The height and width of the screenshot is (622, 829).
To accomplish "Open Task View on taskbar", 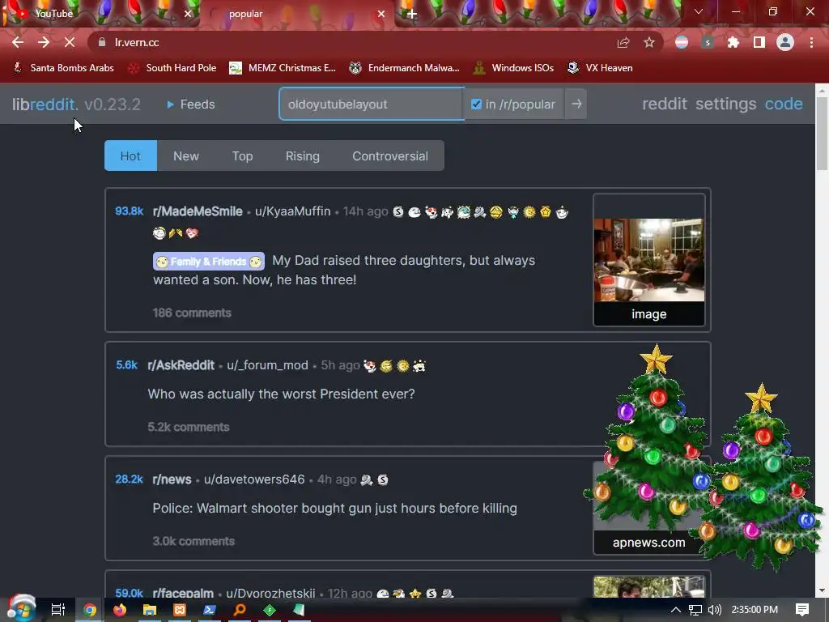I will [x=57, y=610].
